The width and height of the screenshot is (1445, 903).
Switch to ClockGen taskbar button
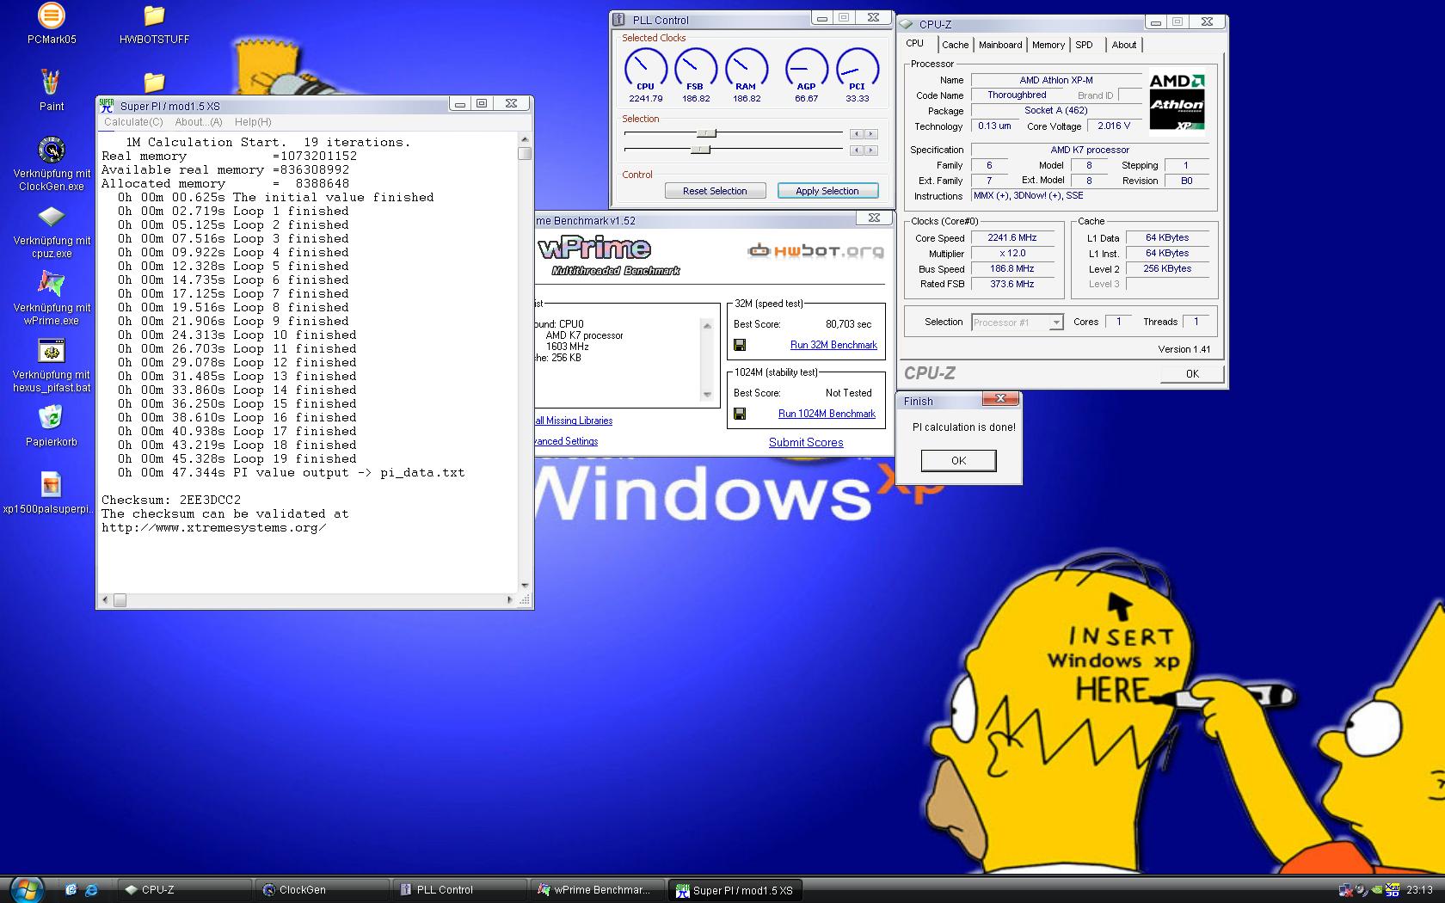pyautogui.click(x=322, y=890)
